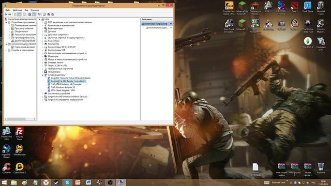Click Windows Start button
The height and width of the screenshot is (186, 331).
click(x=4, y=182)
